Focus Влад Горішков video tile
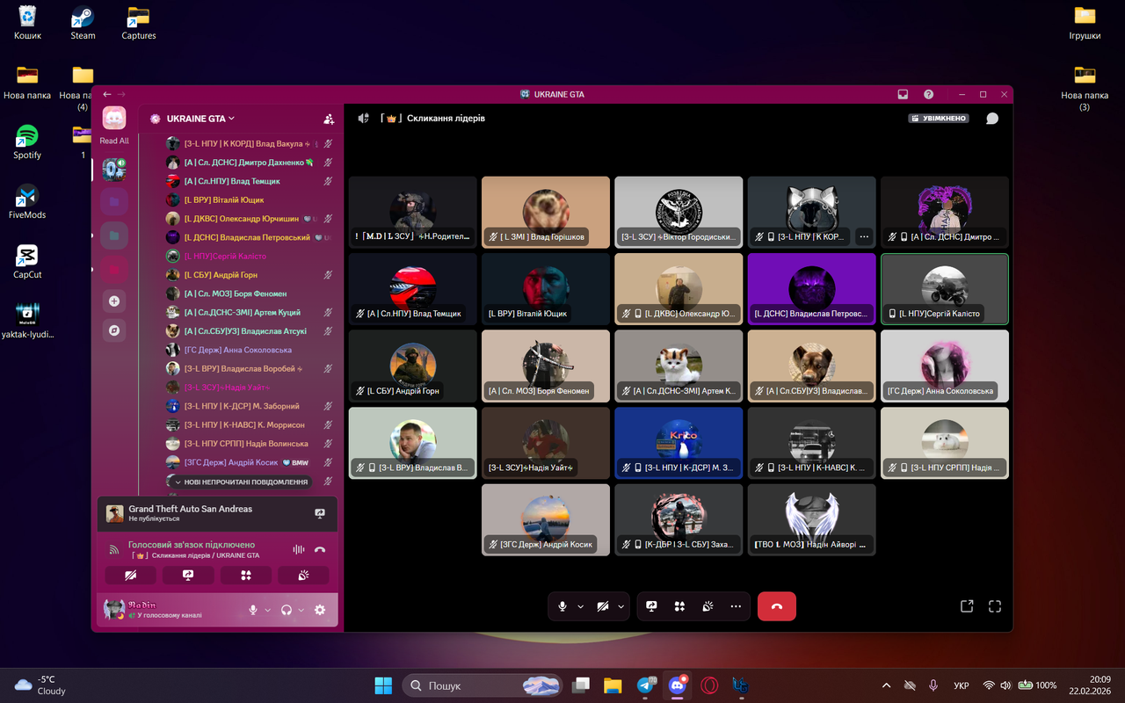 [x=546, y=213]
